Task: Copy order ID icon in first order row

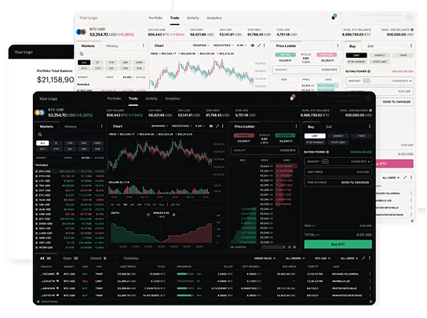Action: (x=57, y=273)
